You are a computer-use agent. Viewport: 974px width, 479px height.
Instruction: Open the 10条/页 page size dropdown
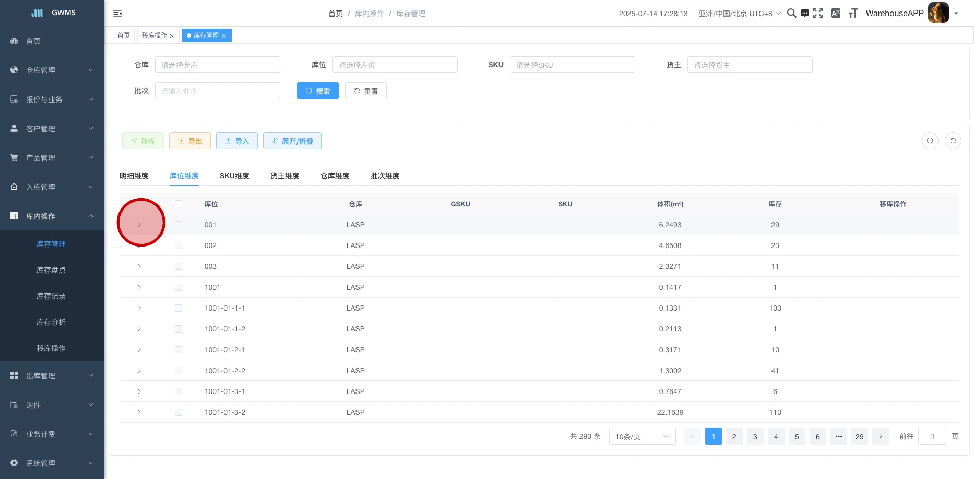tap(642, 436)
